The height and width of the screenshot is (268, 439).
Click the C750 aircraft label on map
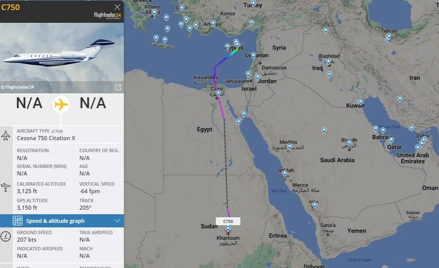coord(228,221)
